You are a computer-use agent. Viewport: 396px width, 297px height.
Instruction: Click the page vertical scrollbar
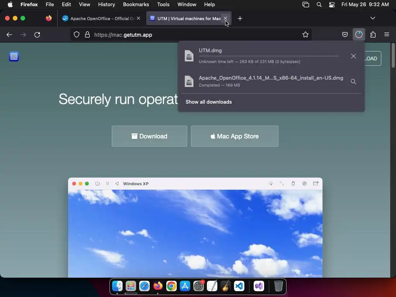point(393,55)
